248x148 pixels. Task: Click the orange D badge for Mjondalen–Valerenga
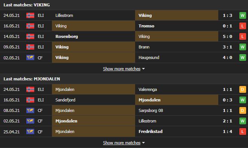242,89
